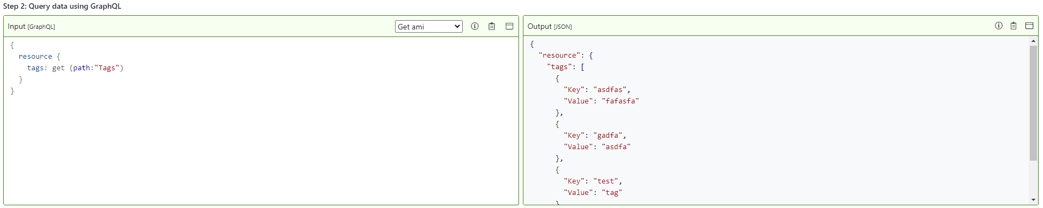Copy the JSON output with clipboard icon
The width and height of the screenshot is (1043, 208).
click(x=1013, y=26)
